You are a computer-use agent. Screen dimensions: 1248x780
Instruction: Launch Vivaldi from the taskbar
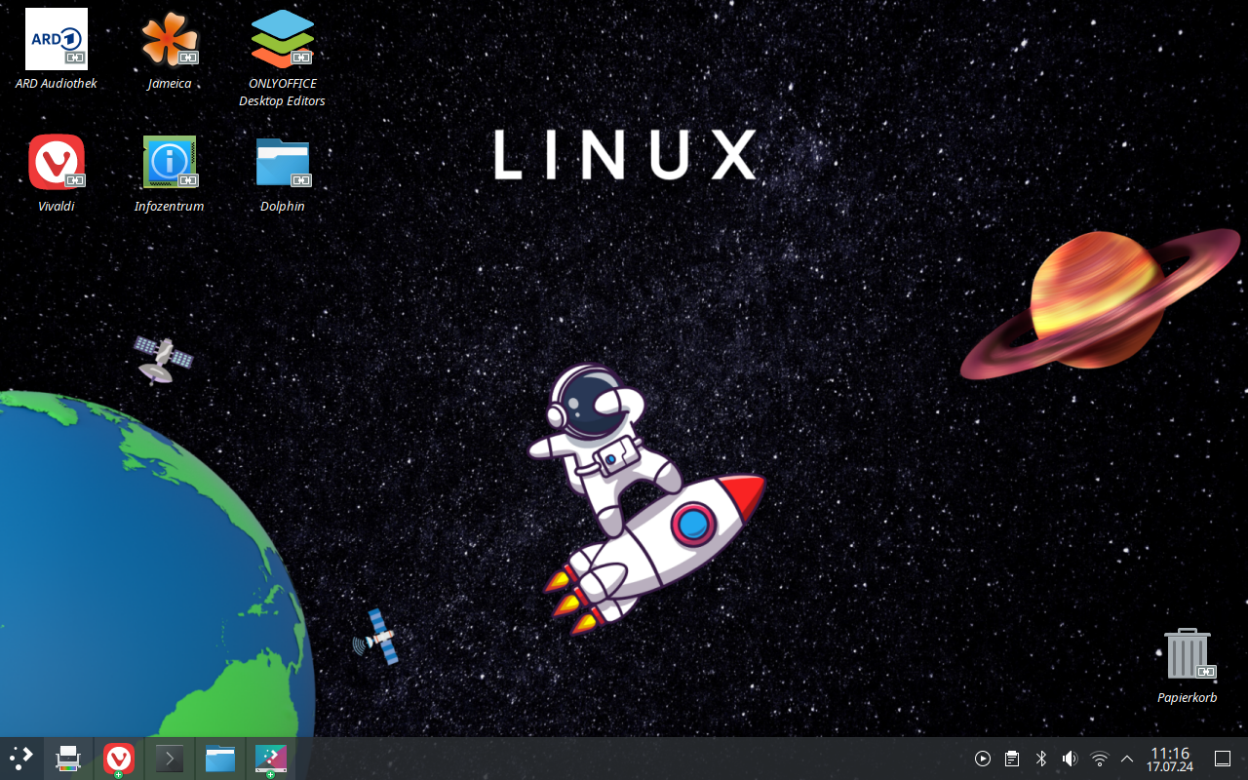119,759
